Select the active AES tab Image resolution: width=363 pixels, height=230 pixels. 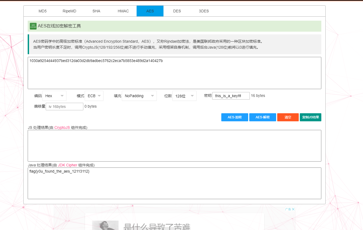click(x=150, y=11)
